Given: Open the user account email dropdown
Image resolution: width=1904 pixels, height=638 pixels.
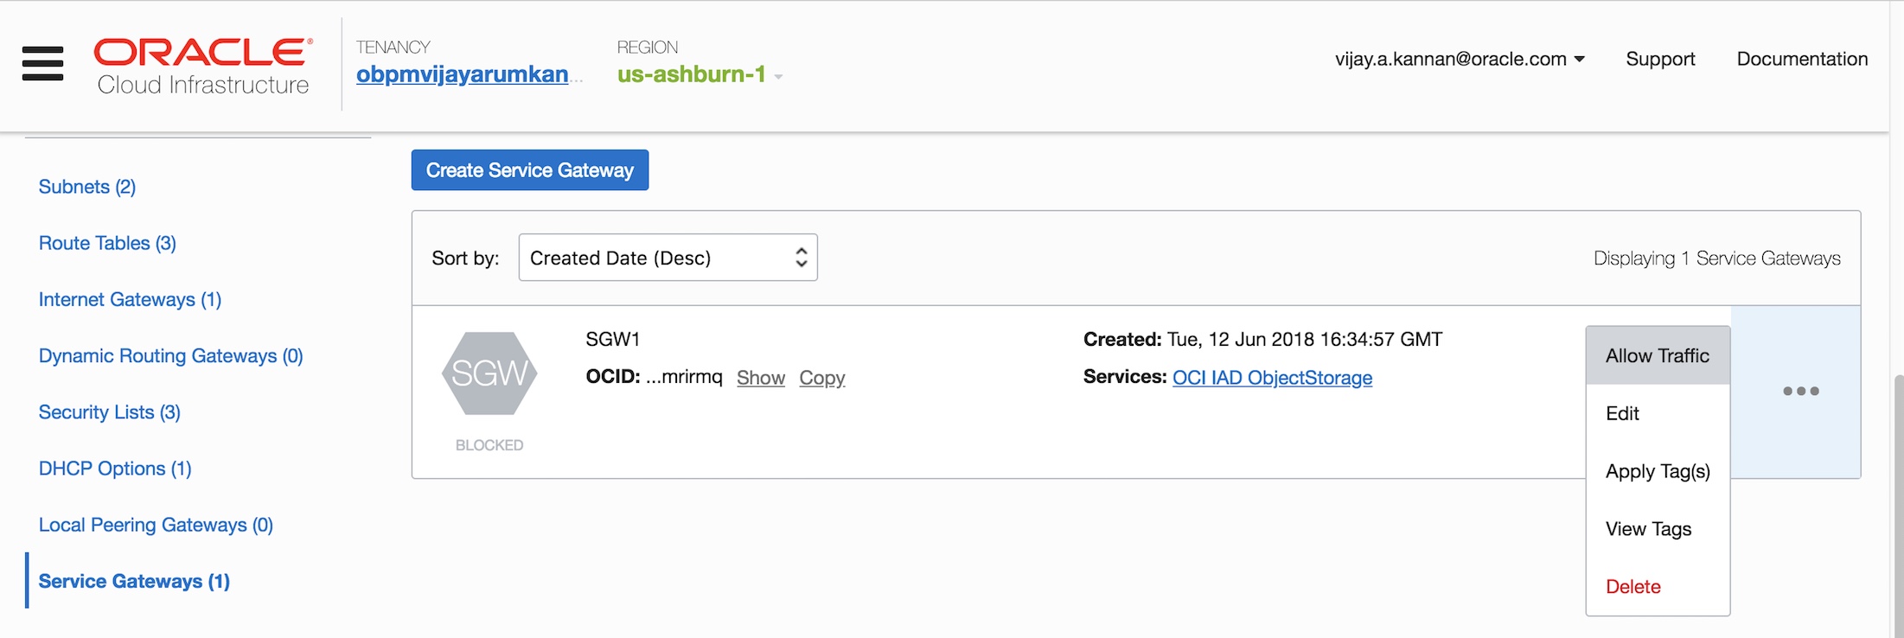Looking at the screenshot, I should (x=1460, y=59).
